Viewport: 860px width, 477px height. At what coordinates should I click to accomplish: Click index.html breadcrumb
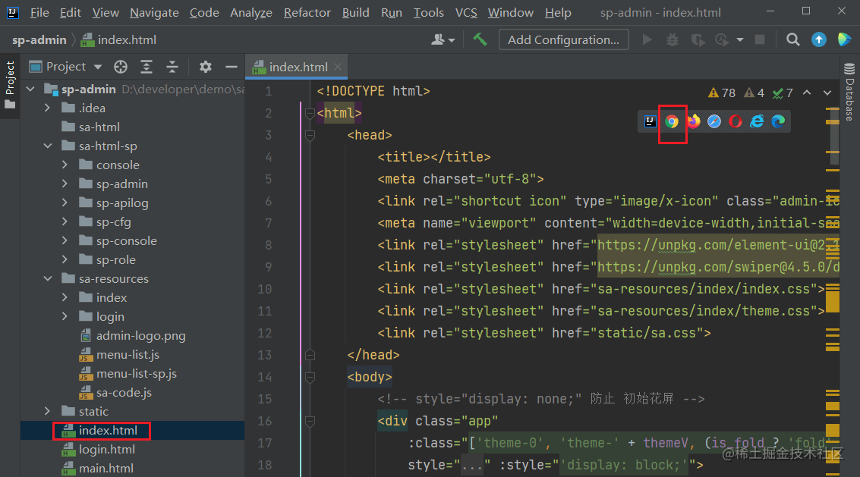[x=119, y=39]
